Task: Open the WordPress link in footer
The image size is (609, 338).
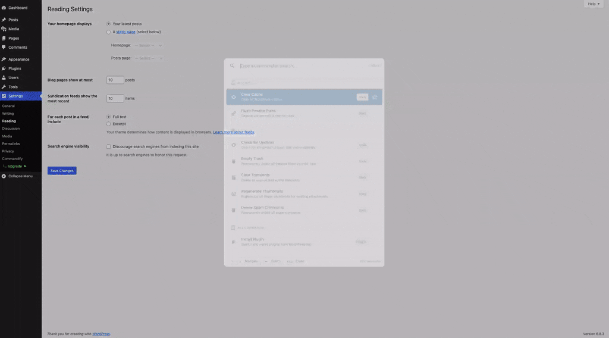Action: pyautogui.click(x=101, y=334)
